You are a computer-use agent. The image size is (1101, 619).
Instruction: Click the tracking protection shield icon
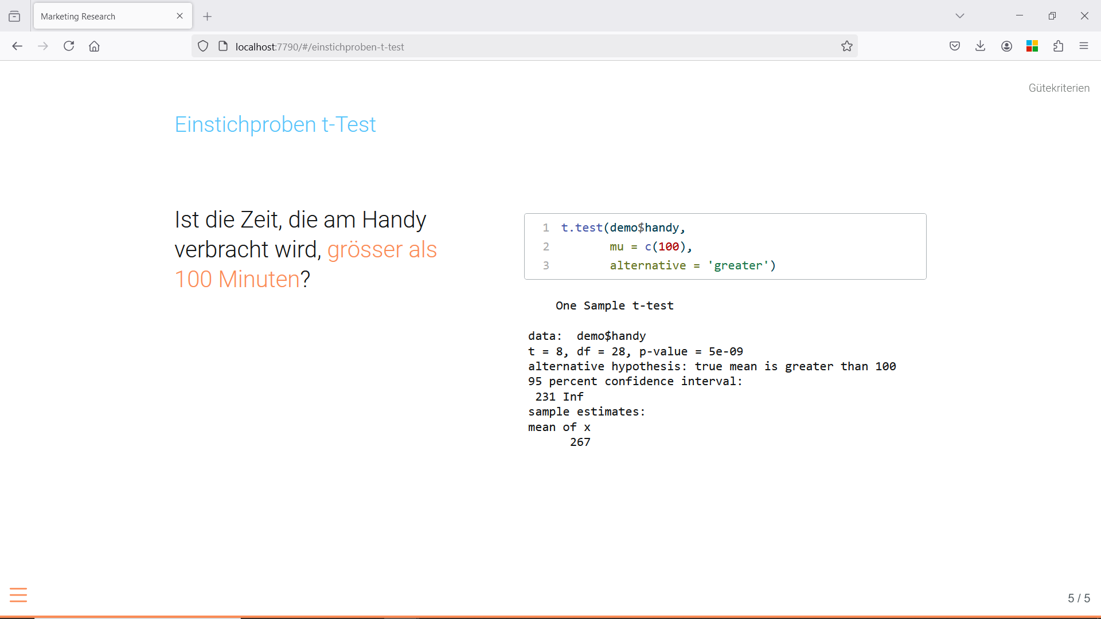coord(203,46)
